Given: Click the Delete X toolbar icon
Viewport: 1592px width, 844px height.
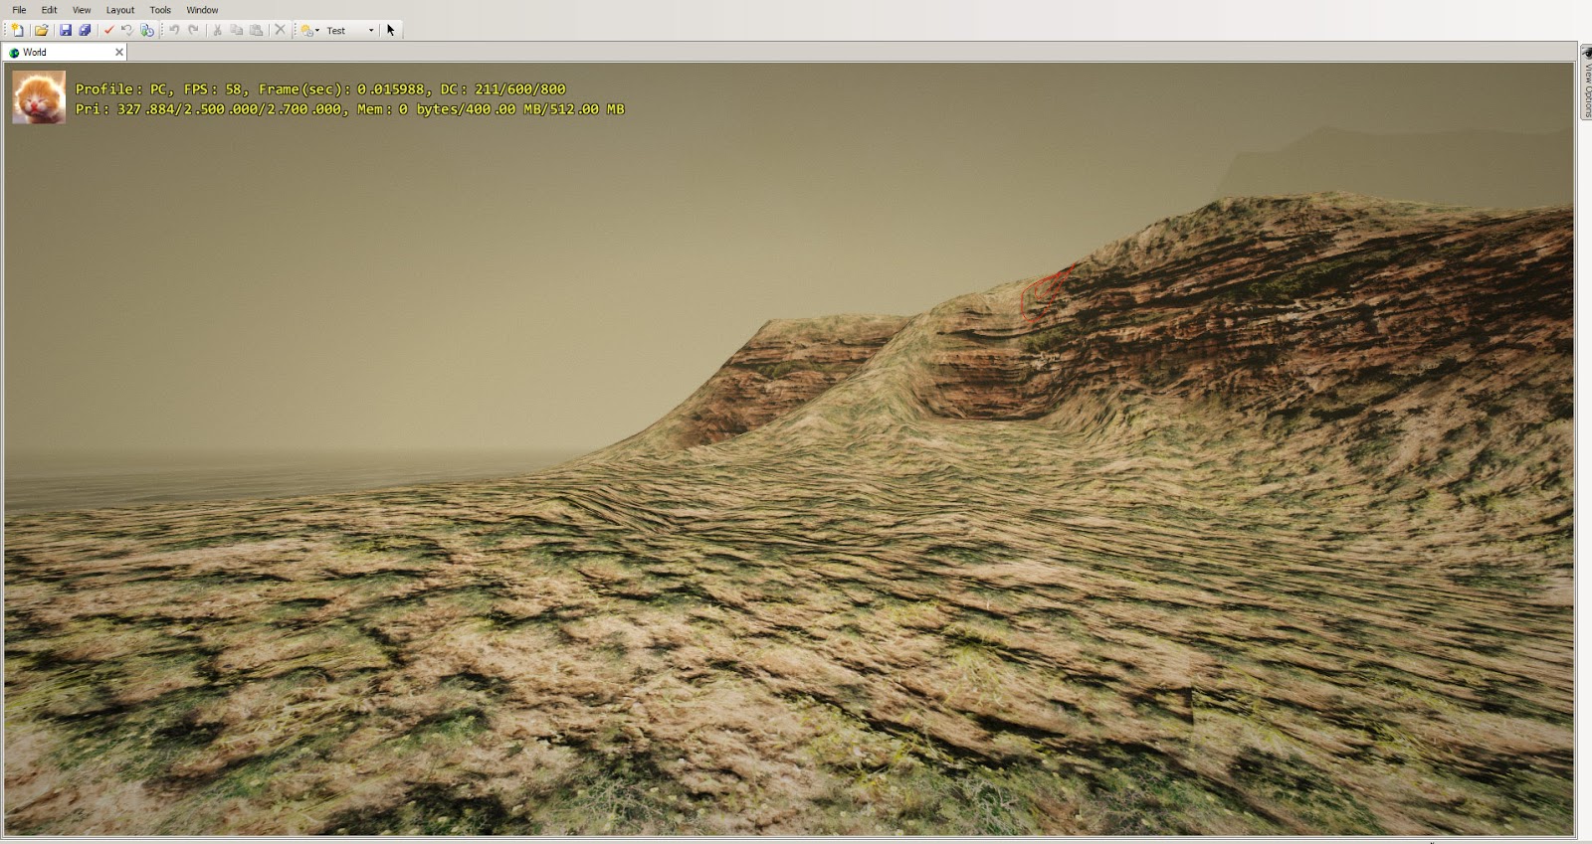Looking at the screenshot, I should [280, 30].
